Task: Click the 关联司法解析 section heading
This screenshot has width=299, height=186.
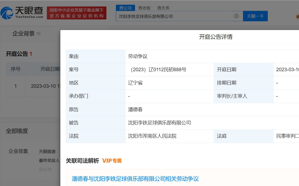Action: (x=82, y=161)
